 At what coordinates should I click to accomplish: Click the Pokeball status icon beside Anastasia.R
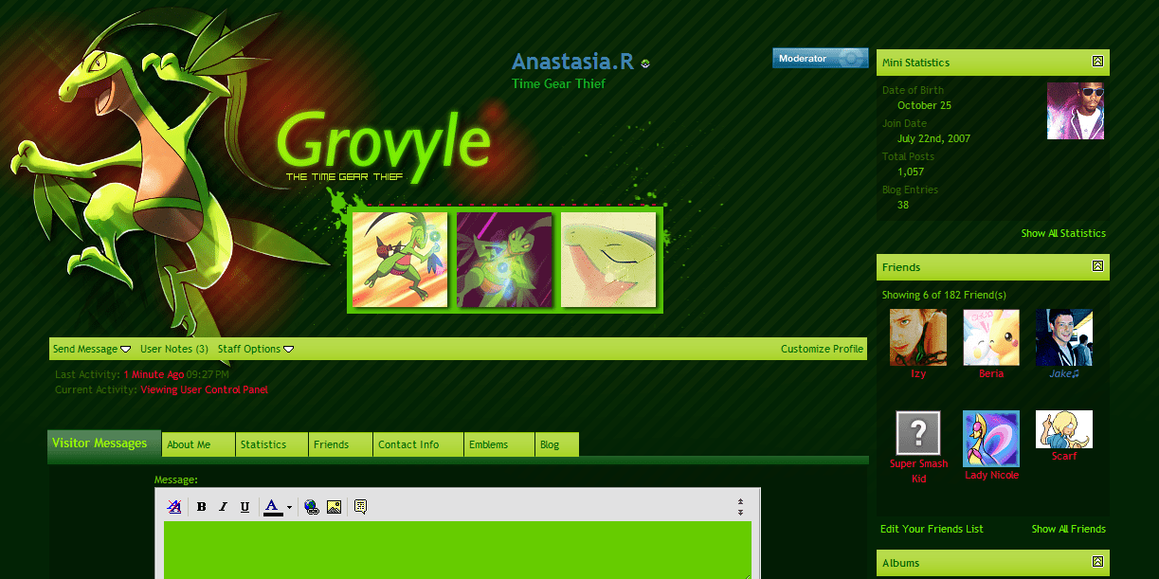point(645,63)
